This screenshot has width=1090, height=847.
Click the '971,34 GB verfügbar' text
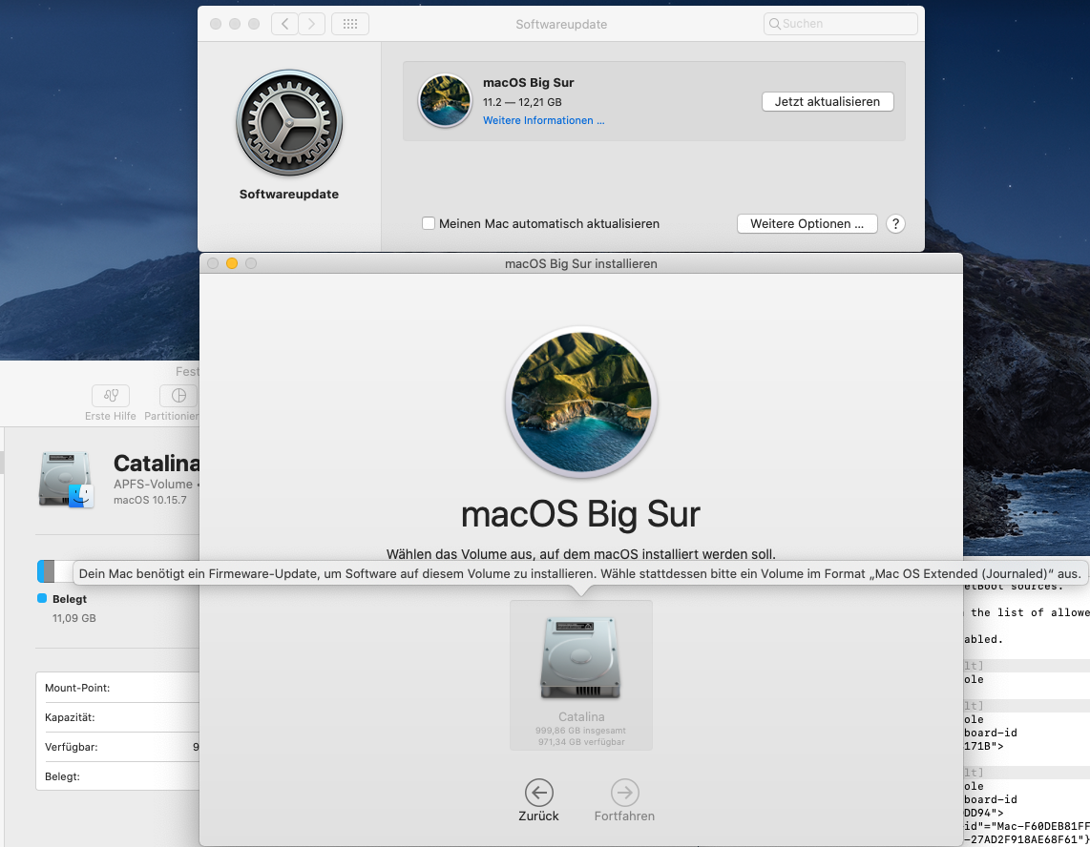pos(581,741)
